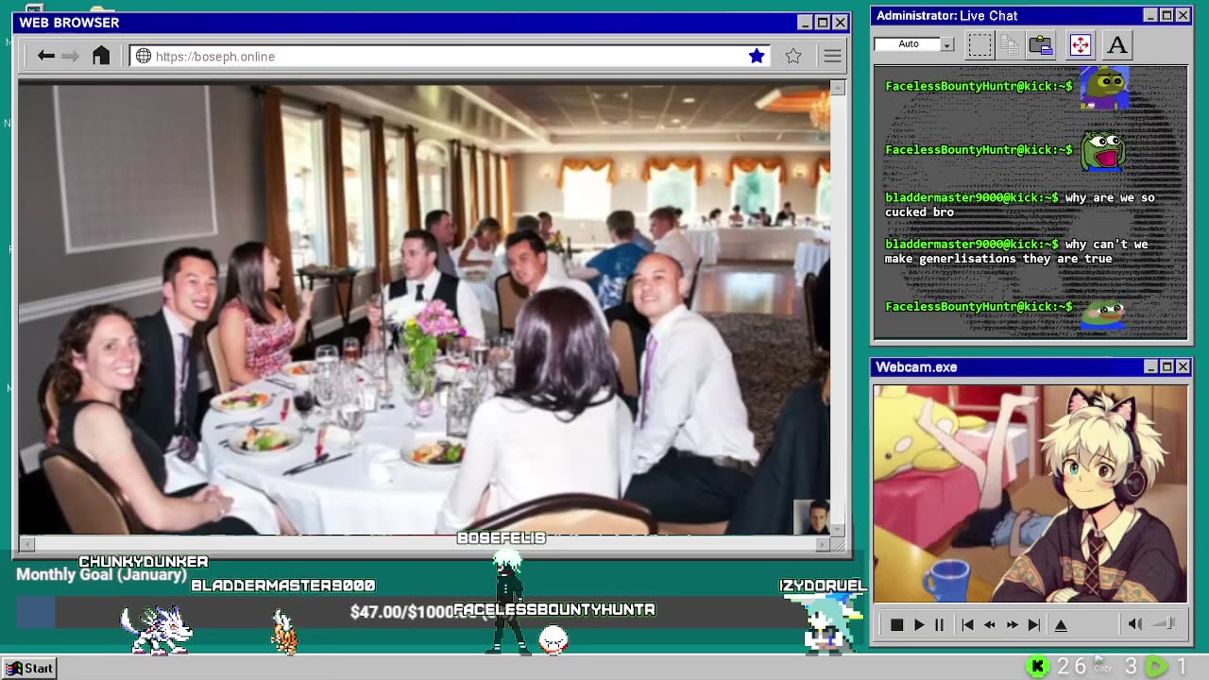Go back in the web browser
This screenshot has height=680, width=1209.
[46, 57]
